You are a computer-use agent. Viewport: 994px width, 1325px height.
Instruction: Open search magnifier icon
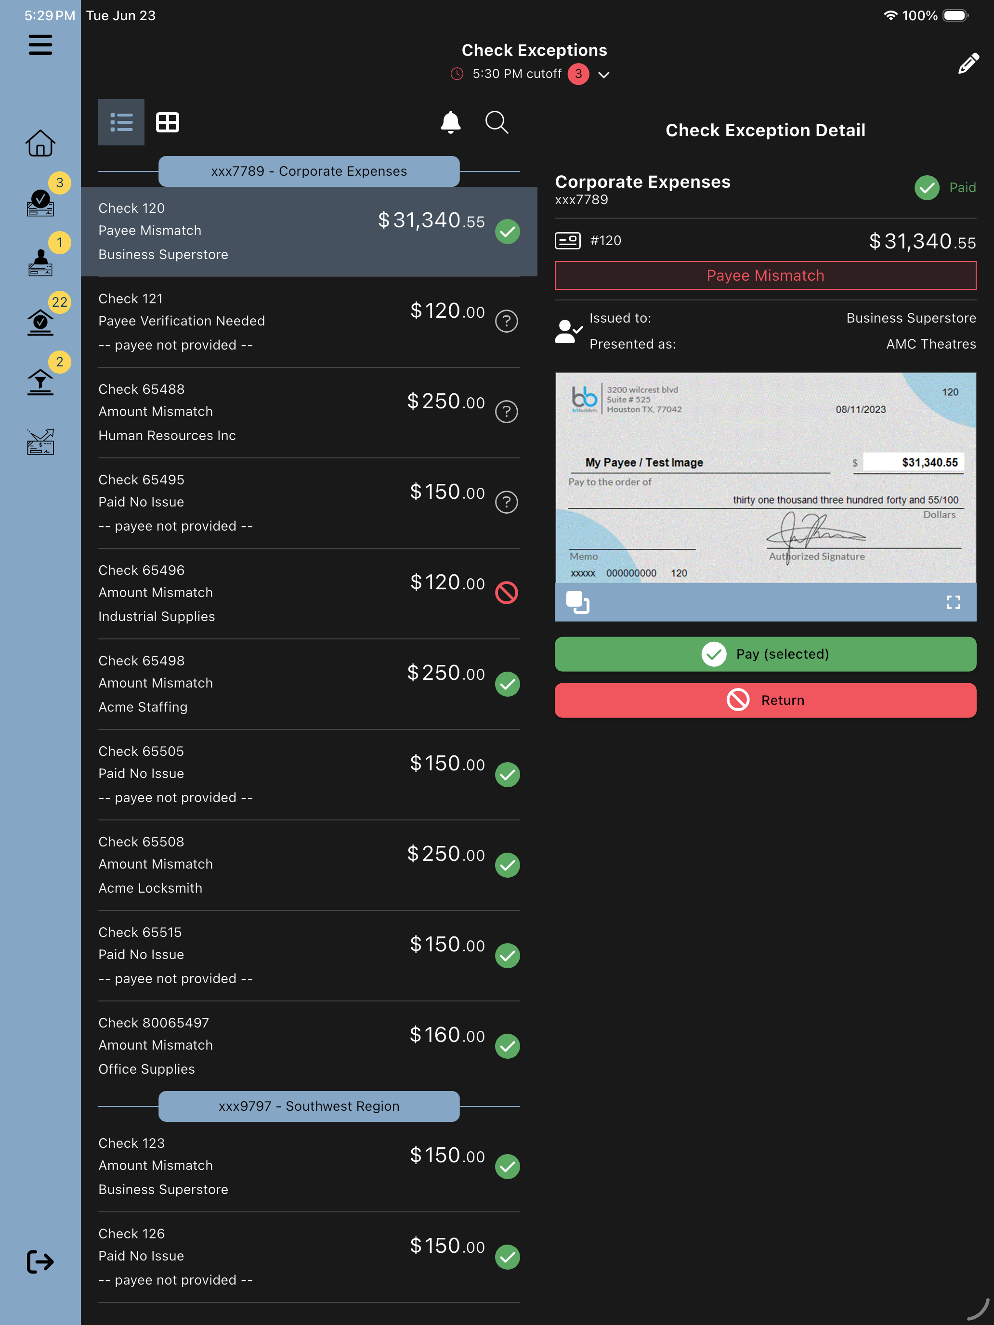coord(497,122)
